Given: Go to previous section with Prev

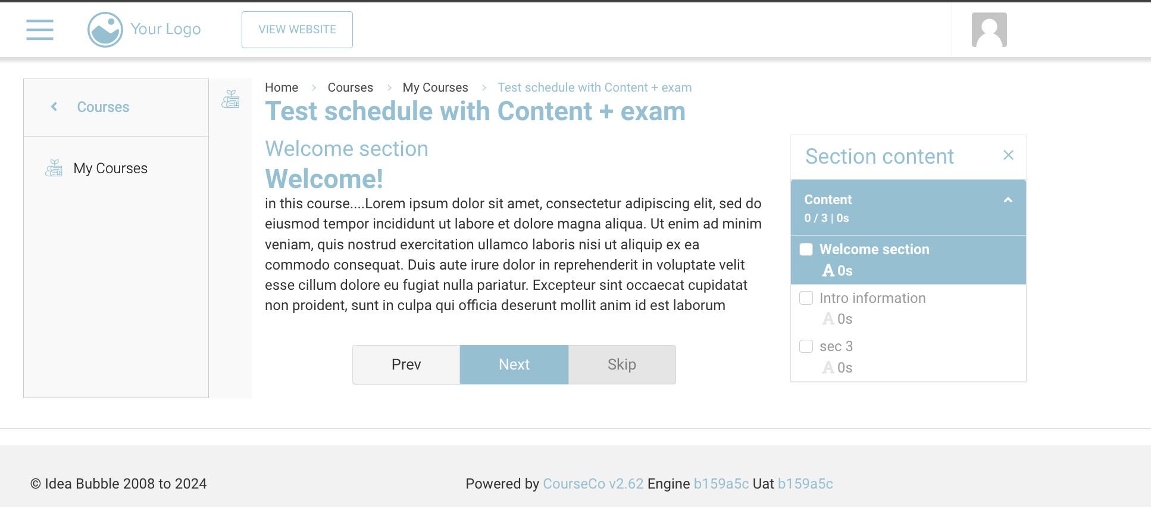Looking at the screenshot, I should point(406,365).
